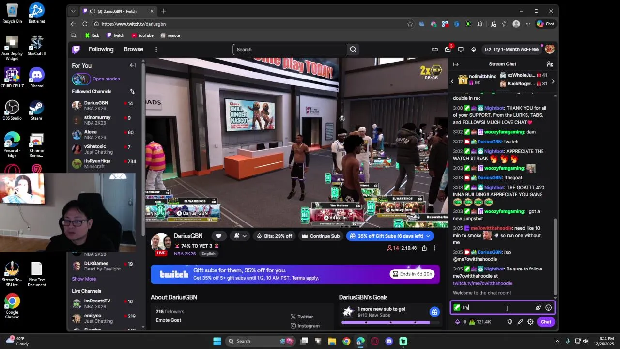Click the browser address bar URL
This screenshot has height=349, width=620.
[134, 24]
